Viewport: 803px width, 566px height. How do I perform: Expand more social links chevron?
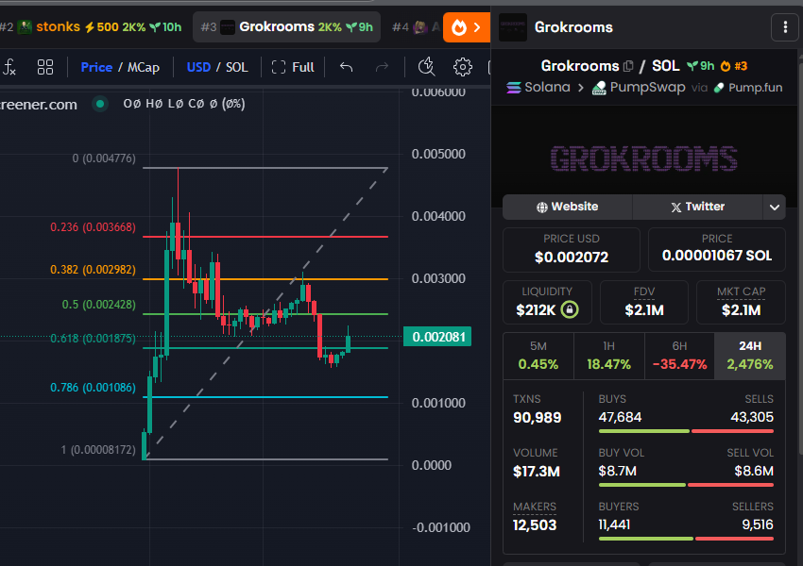point(775,208)
